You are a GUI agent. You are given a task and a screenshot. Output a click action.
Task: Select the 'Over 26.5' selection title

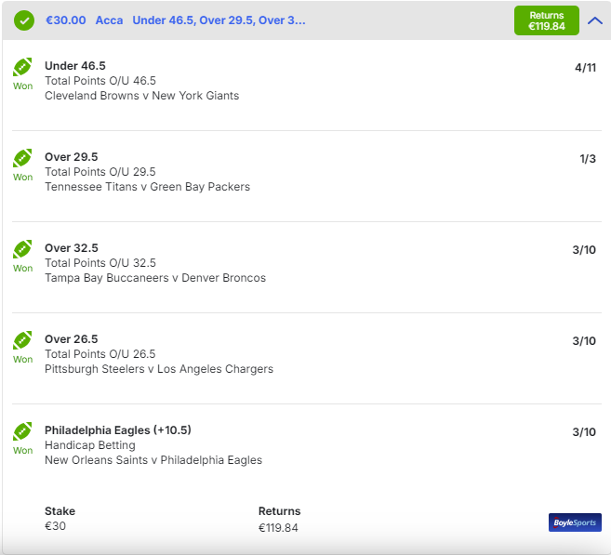point(72,338)
